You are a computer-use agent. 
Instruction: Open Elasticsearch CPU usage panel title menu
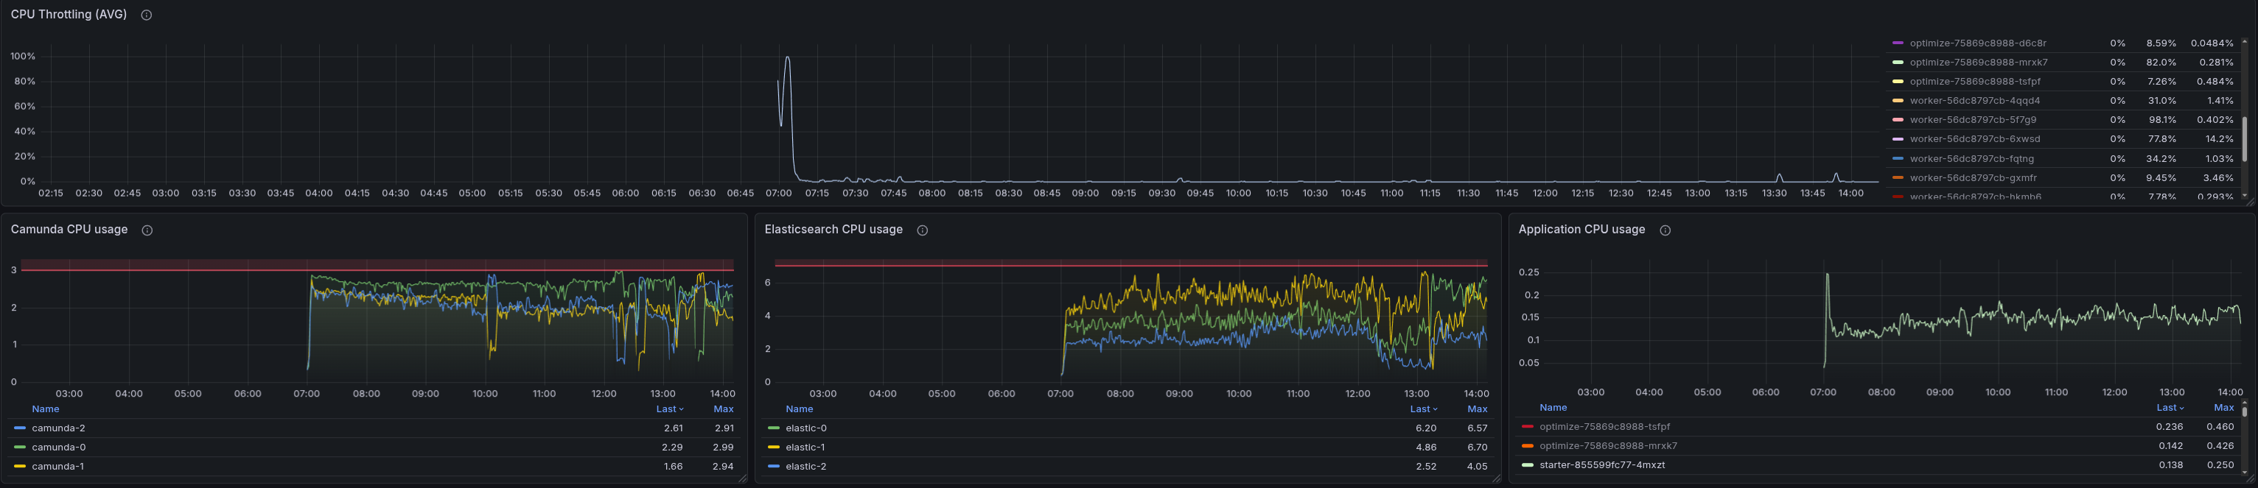(833, 230)
